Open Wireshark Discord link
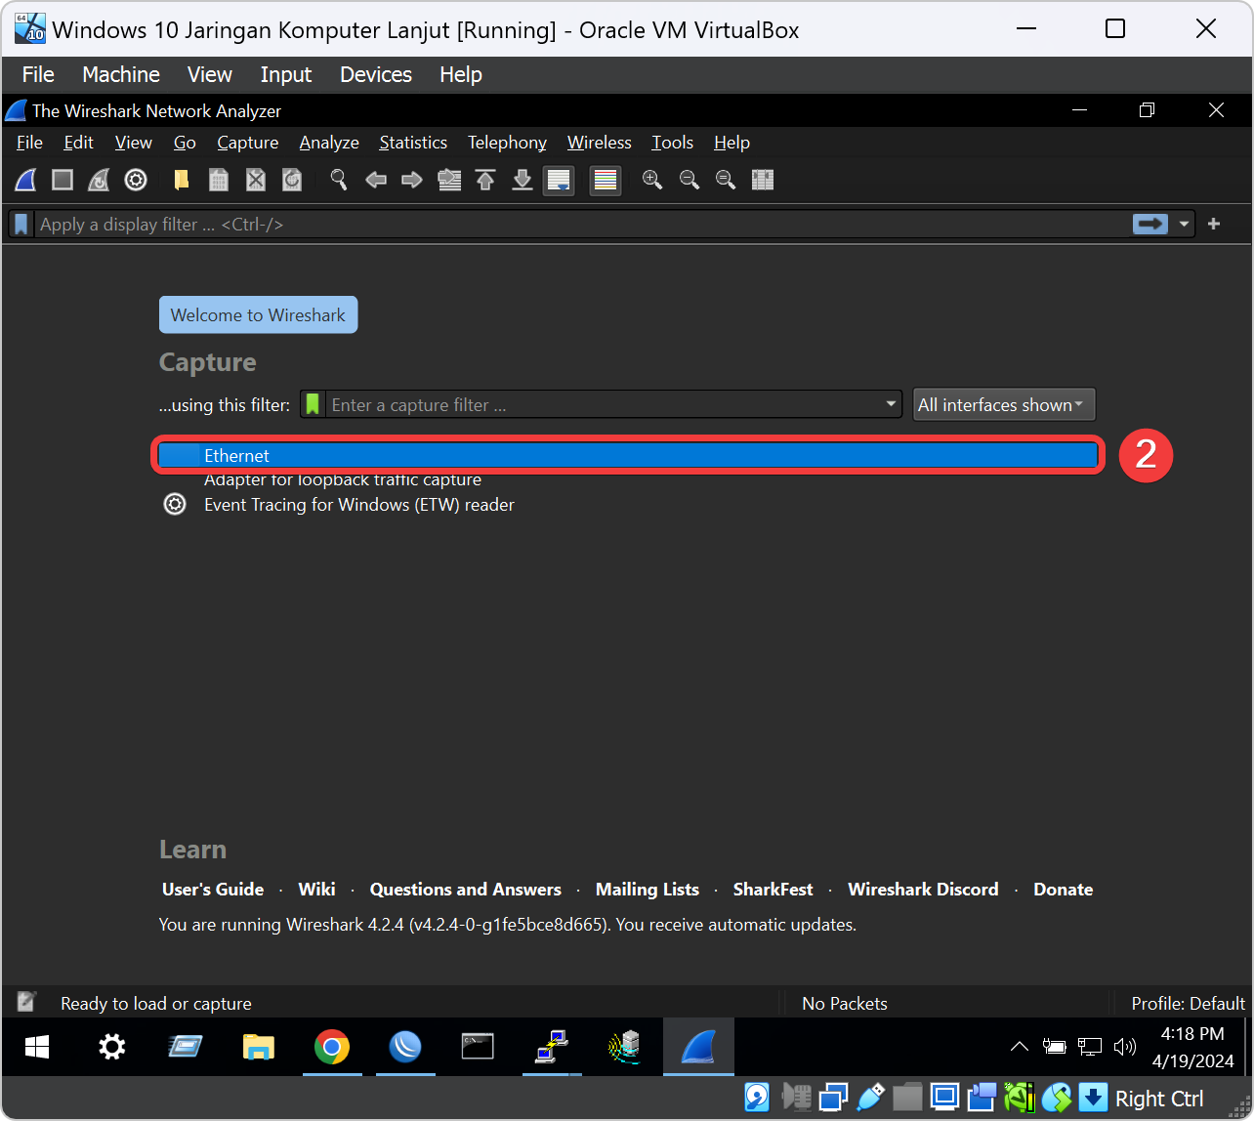This screenshot has width=1254, height=1121. (x=924, y=890)
